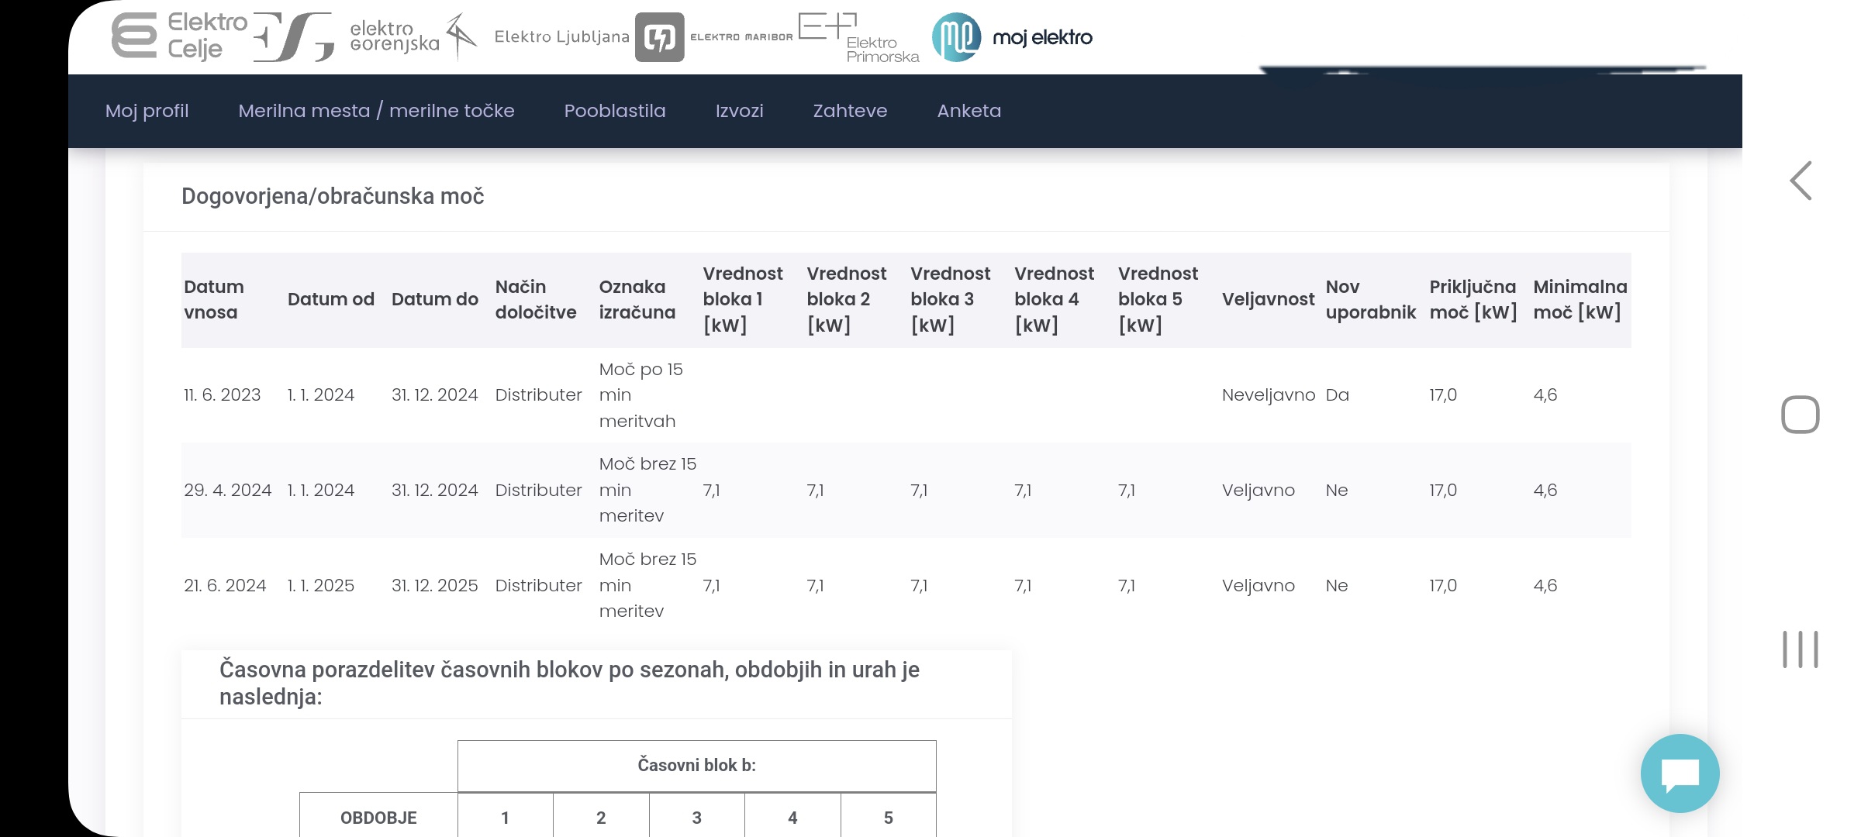Tap the Android back navigation arrow
Screen dimensions: 1861x837
pyautogui.click(x=1801, y=181)
